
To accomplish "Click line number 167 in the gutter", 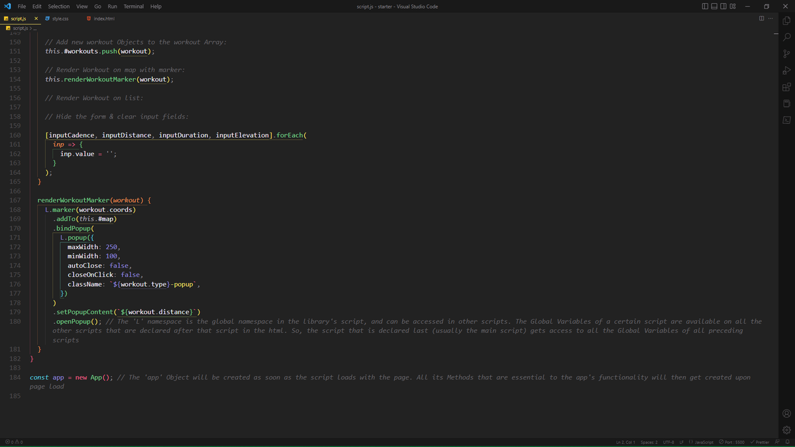I will 15,200.
